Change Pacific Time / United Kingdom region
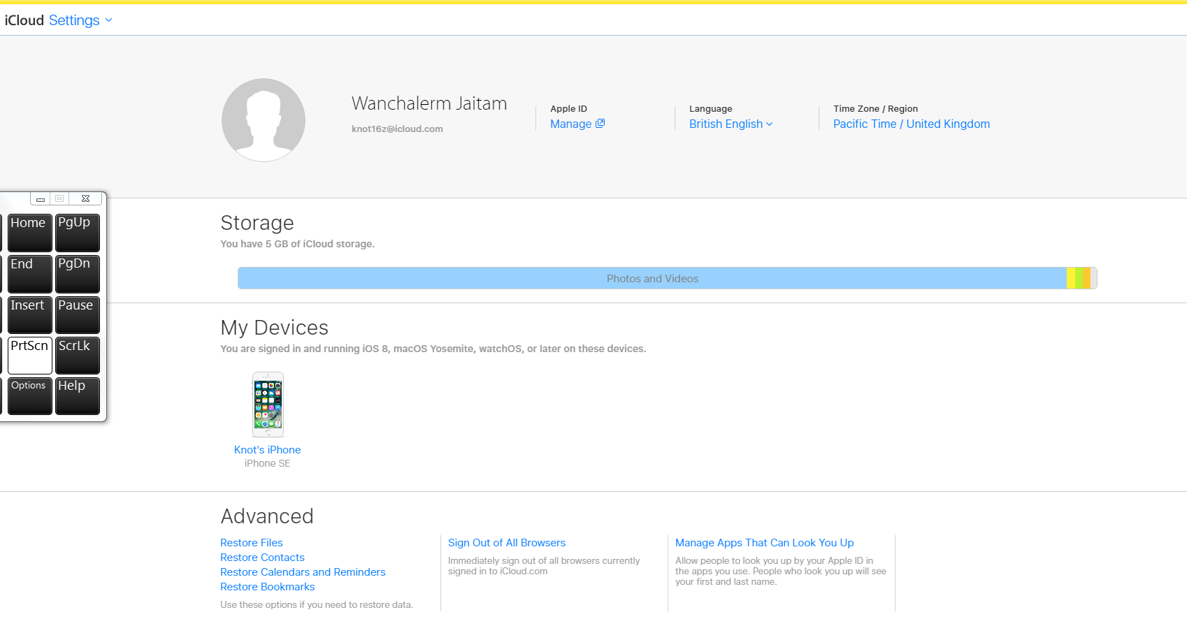 click(911, 124)
